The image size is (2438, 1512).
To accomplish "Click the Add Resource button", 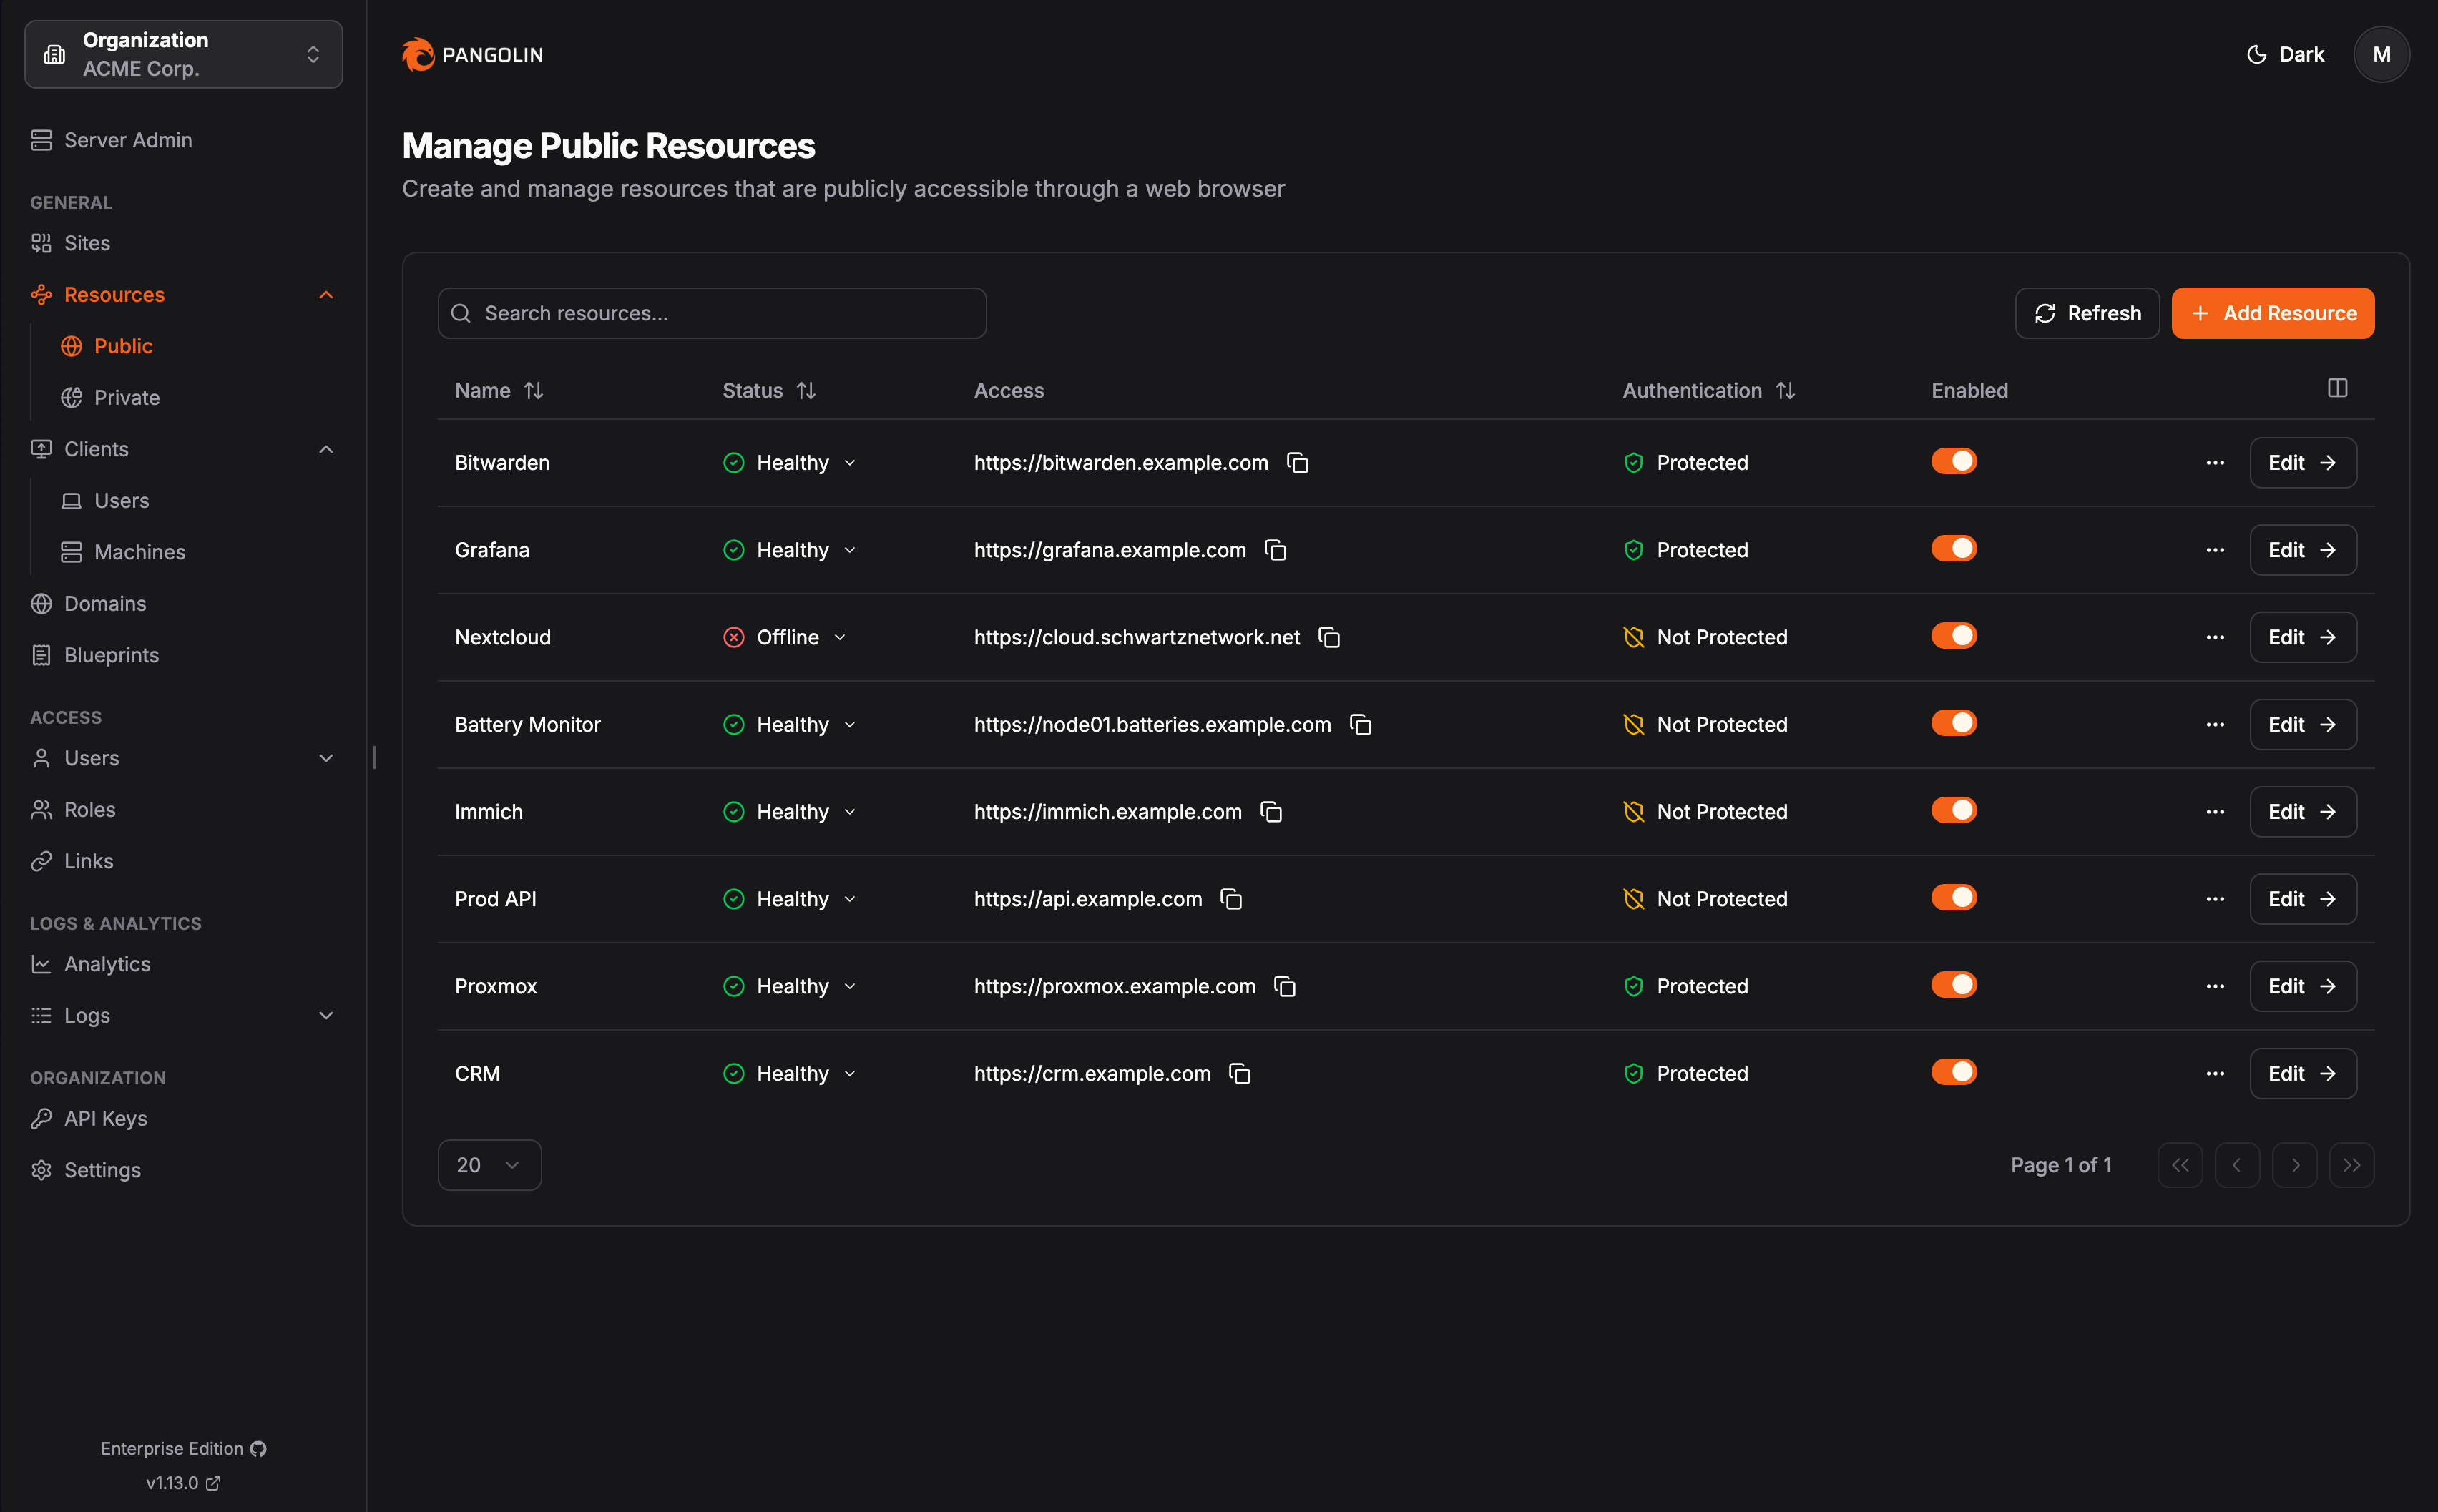I will click(2272, 313).
